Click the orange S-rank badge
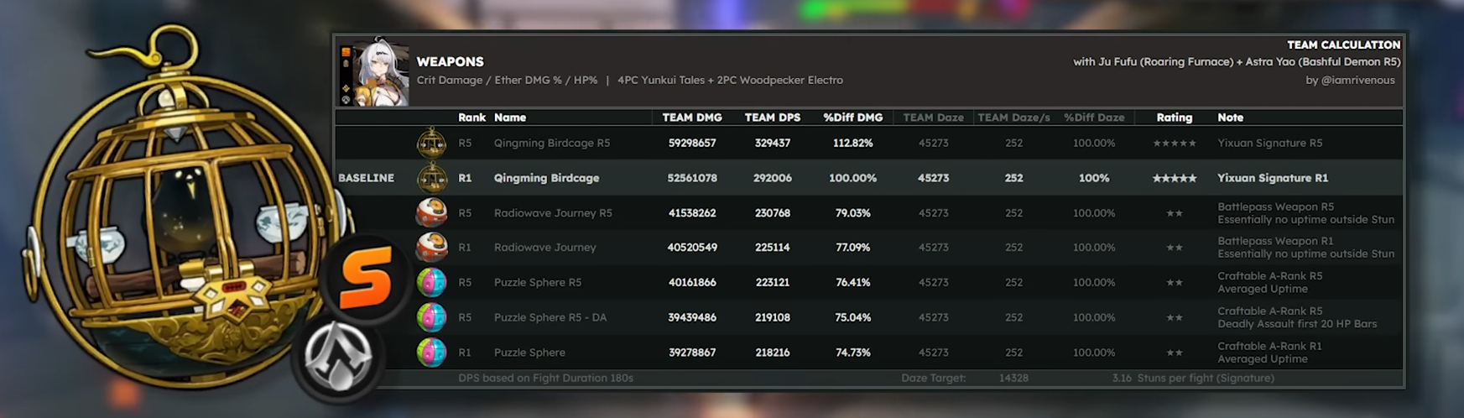Viewport: 1464px width, 418px height. [367, 278]
